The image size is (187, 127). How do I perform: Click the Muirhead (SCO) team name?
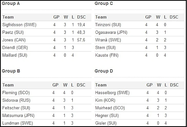point(110,108)
